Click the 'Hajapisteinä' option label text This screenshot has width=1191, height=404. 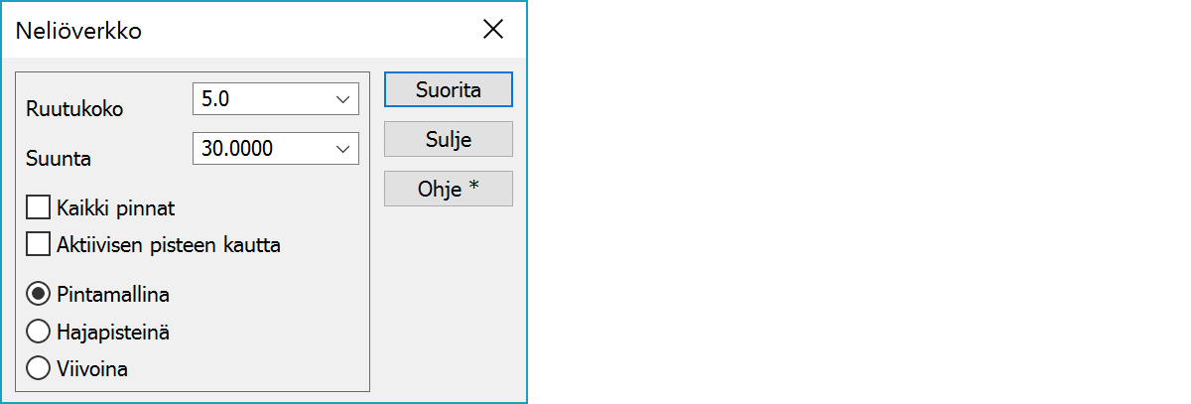tap(113, 333)
